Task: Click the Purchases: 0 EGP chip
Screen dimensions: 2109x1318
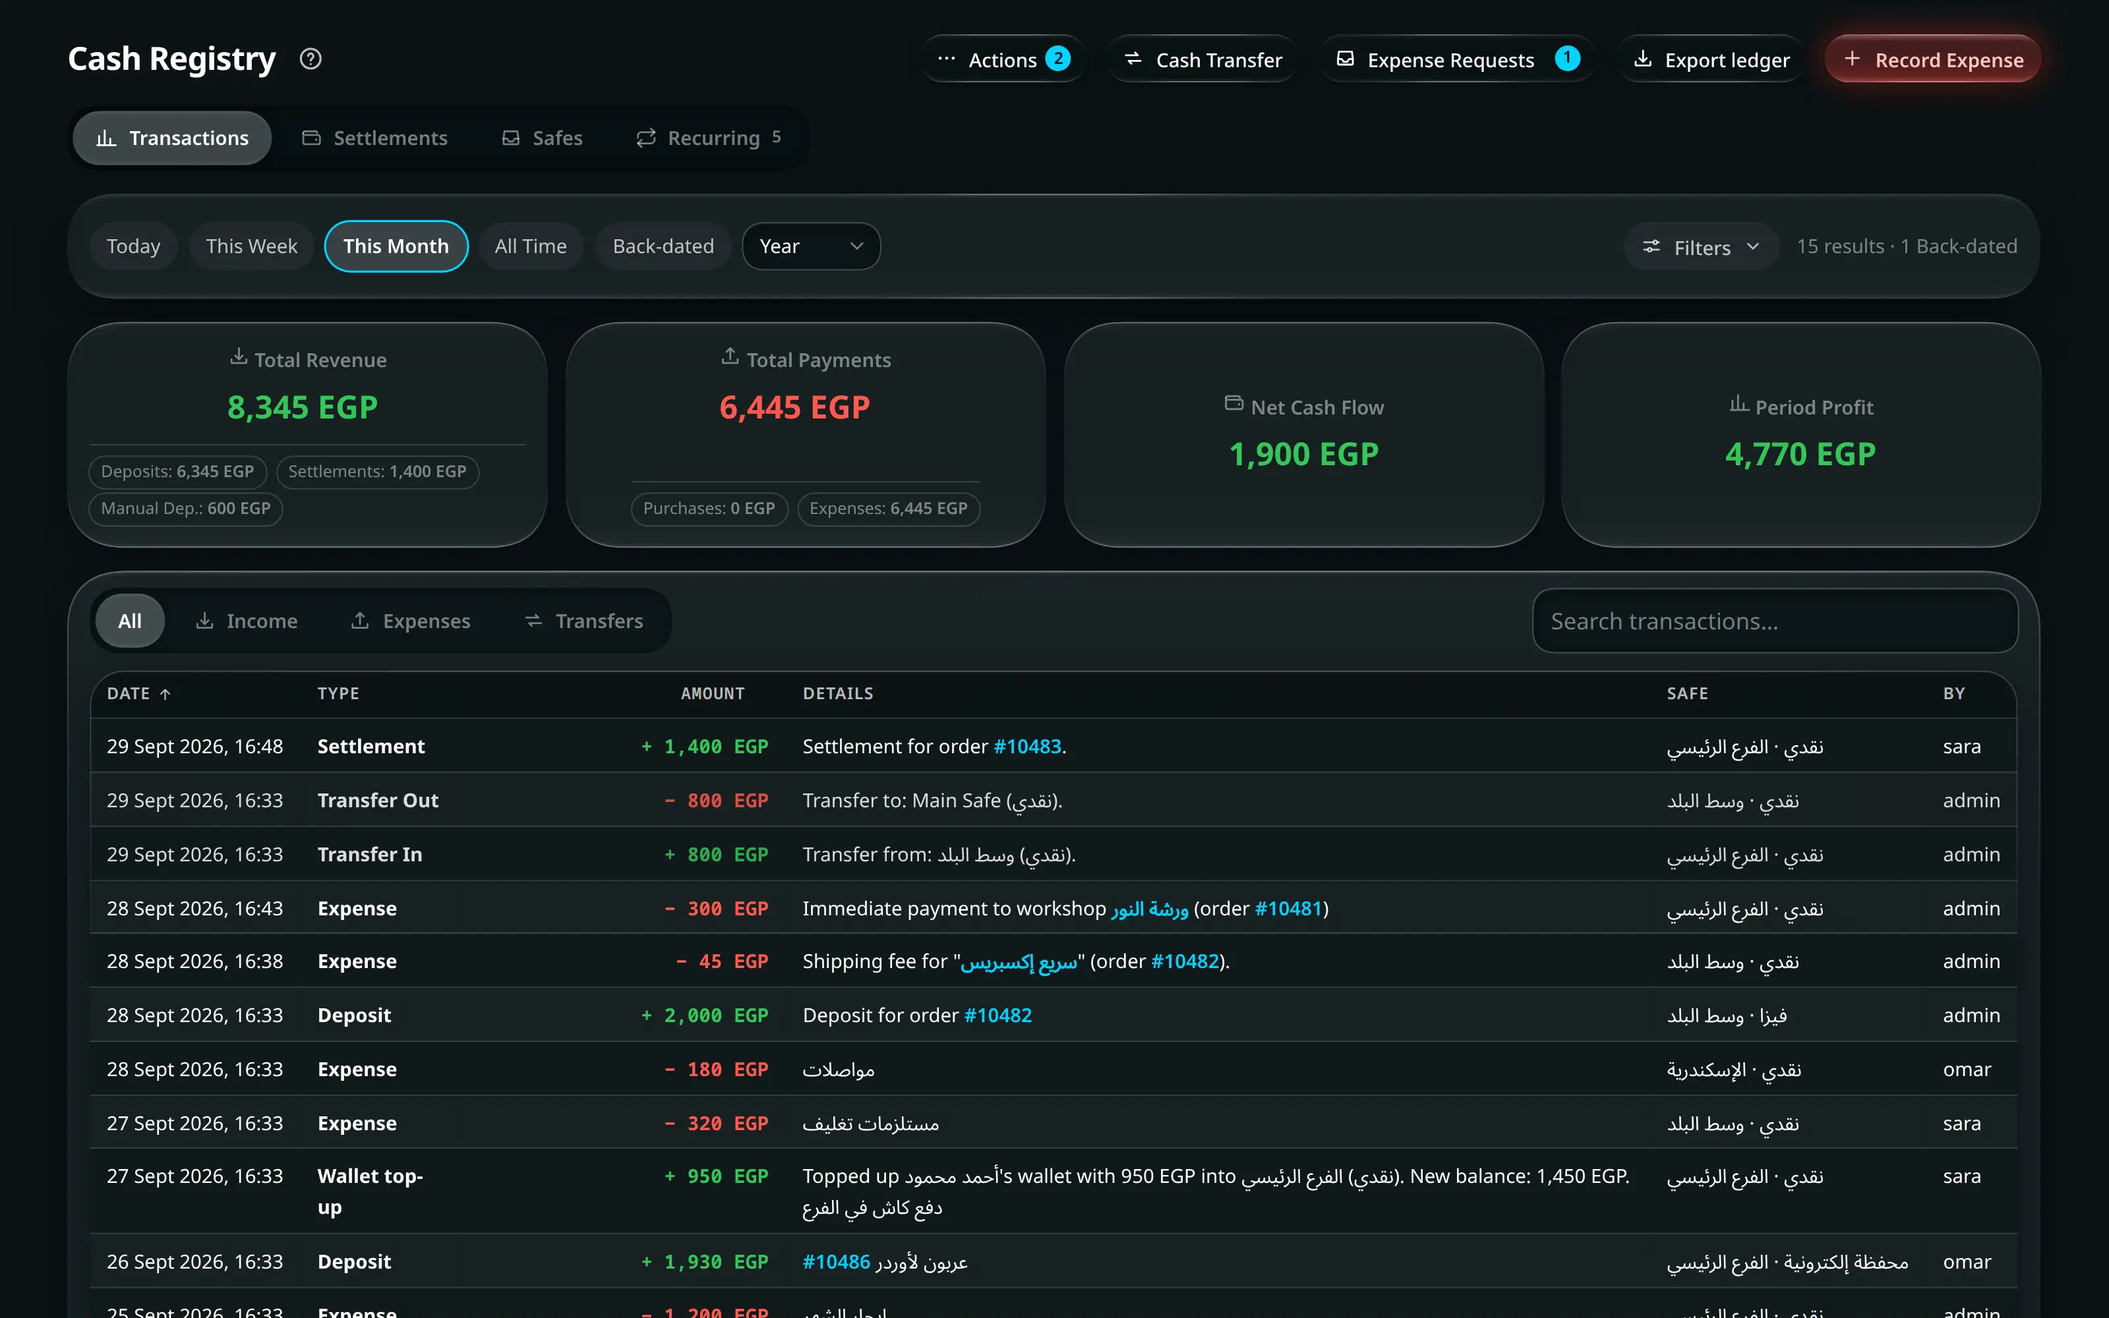Action: coord(709,508)
